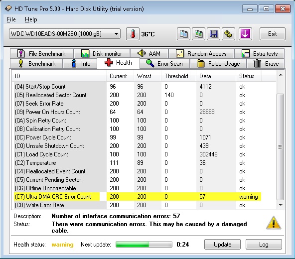This screenshot has width=295, height=259.
Task: Click the Log button
Action: pyautogui.click(x=264, y=245)
